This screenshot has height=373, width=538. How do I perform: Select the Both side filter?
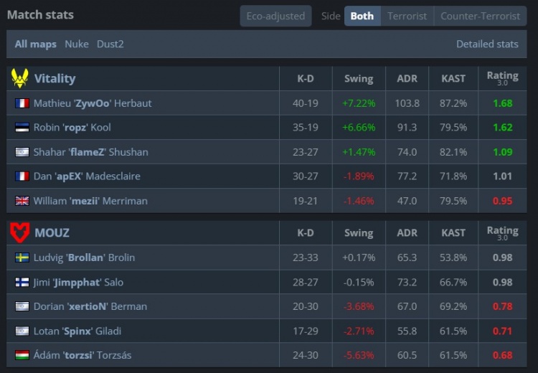tap(362, 16)
